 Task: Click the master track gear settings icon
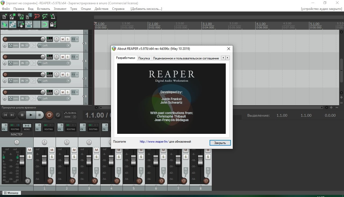coord(28,181)
